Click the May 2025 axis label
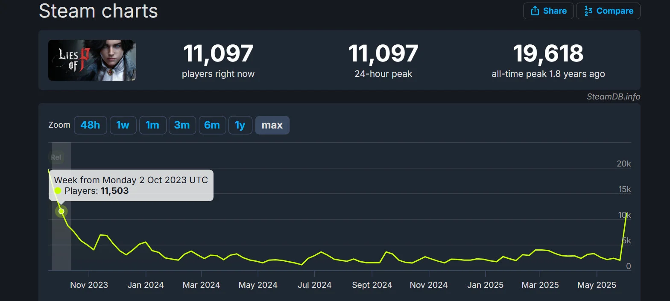This screenshot has height=301, width=670. 597,285
